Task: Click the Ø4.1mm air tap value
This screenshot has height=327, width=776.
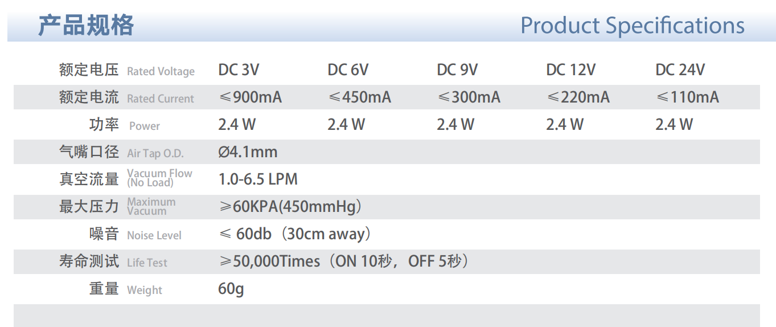Action: (x=248, y=152)
